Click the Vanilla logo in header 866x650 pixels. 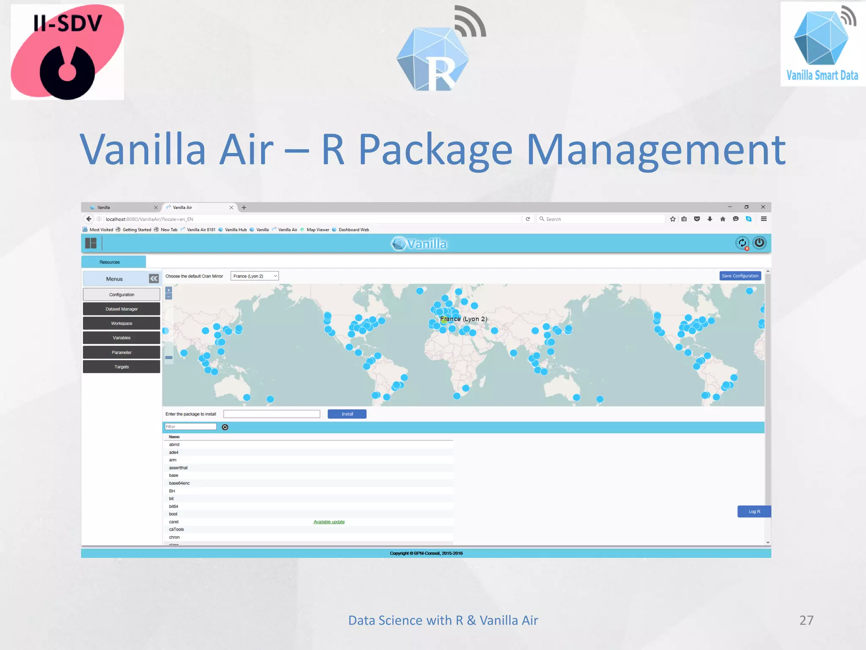coord(419,243)
